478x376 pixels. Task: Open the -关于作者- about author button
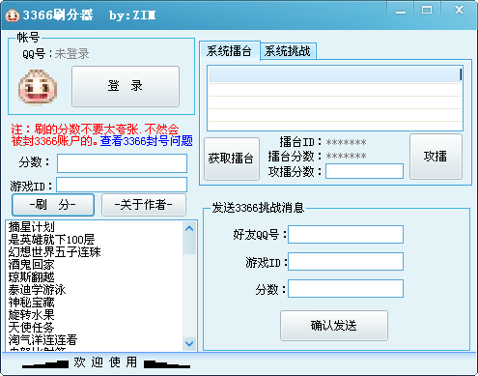pos(144,205)
